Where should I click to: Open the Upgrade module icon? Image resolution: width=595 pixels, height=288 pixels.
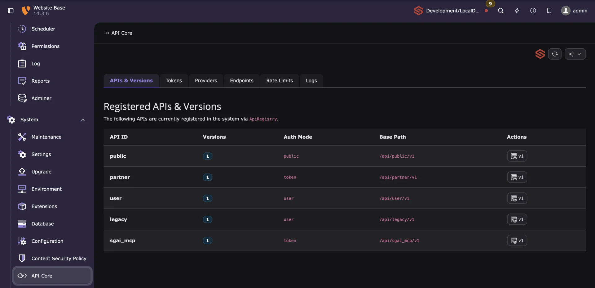[22, 172]
